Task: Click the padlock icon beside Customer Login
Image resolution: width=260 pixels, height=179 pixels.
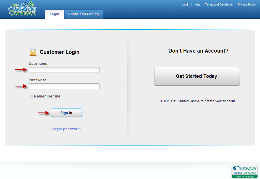Action: click(x=33, y=52)
